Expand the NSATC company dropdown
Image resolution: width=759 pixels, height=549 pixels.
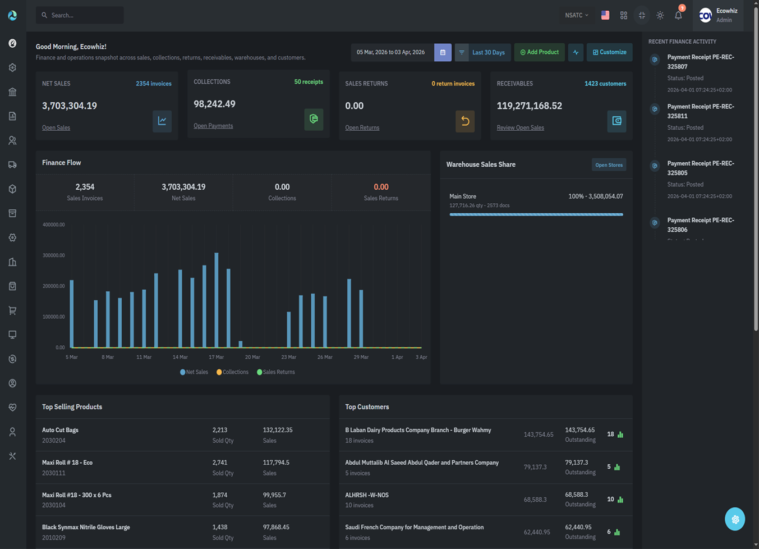pyautogui.click(x=577, y=16)
